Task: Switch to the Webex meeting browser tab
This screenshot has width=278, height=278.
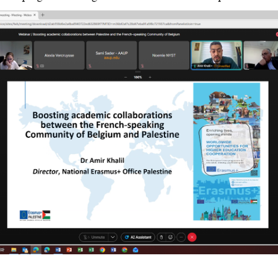Action: pyautogui.click(x=16, y=15)
